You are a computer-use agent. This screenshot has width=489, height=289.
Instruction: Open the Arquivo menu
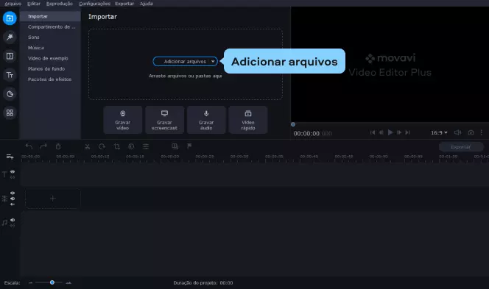click(x=13, y=4)
